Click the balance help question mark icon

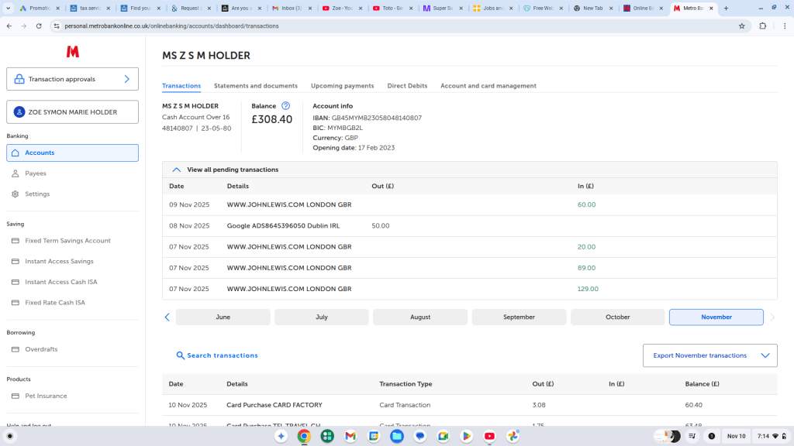pyautogui.click(x=285, y=106)
